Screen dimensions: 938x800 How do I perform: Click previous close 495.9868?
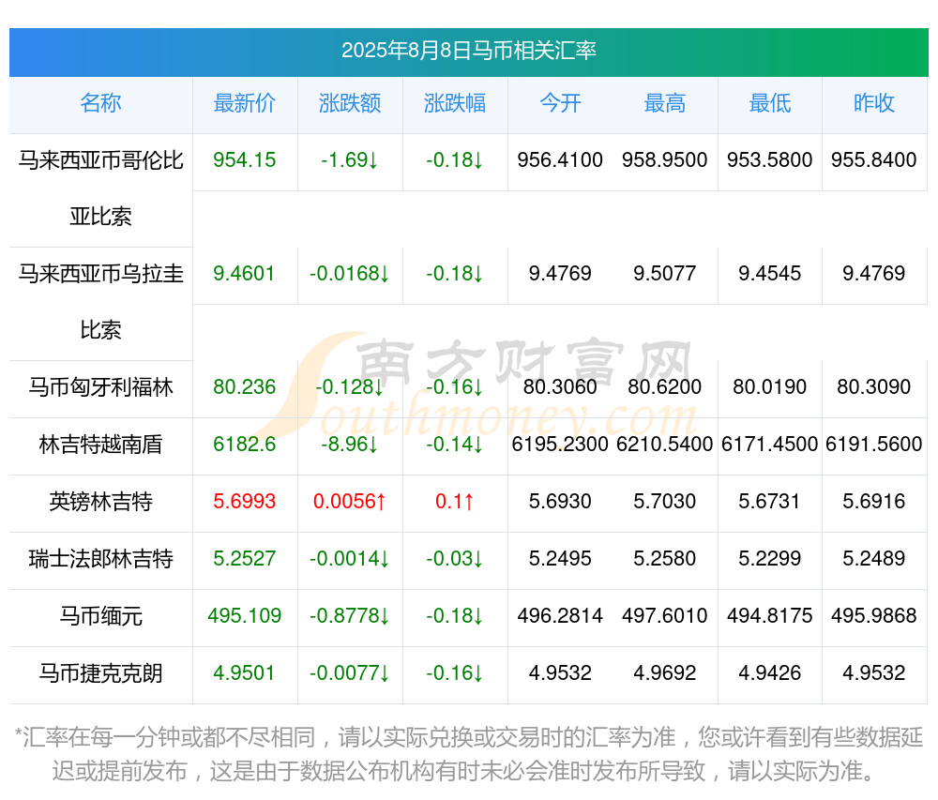(x=874, y=616)
